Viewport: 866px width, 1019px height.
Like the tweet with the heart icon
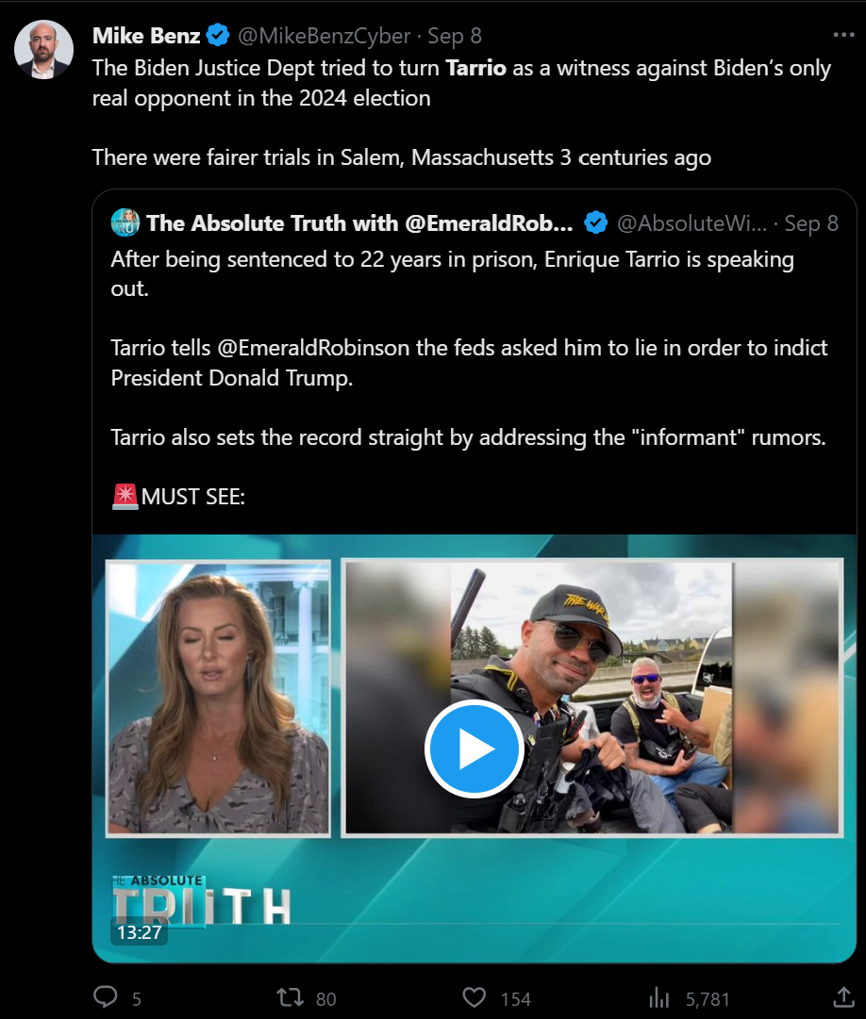(x=475, y=997)
